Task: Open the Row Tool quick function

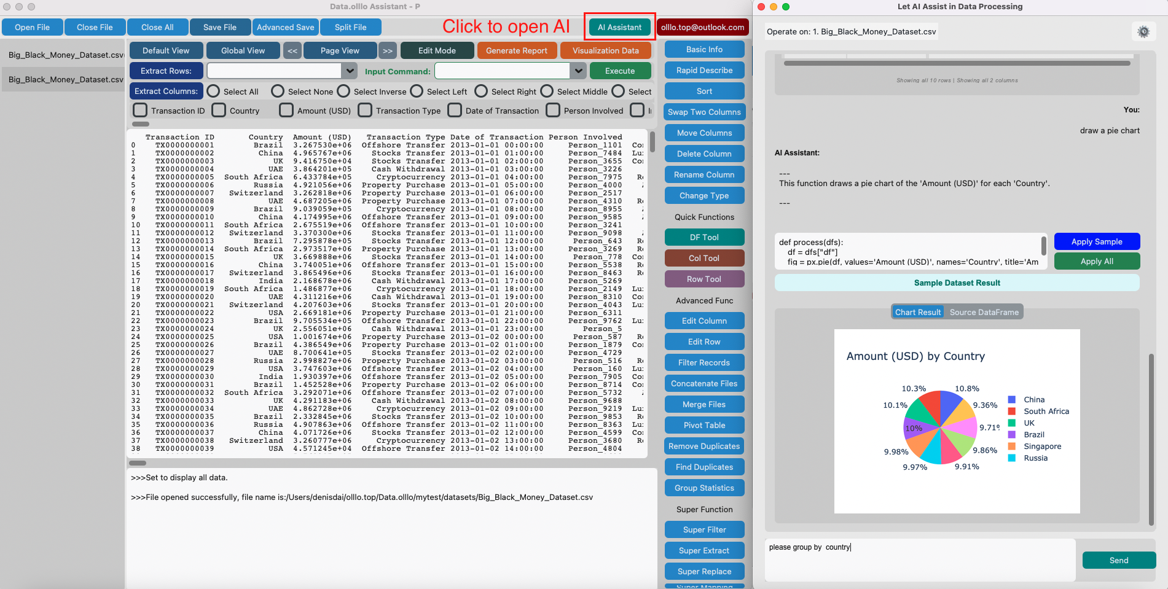Action: pos(704,279)
